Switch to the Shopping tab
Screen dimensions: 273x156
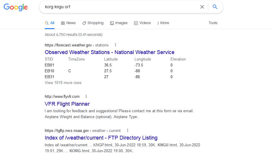click(x=93, y=23)
